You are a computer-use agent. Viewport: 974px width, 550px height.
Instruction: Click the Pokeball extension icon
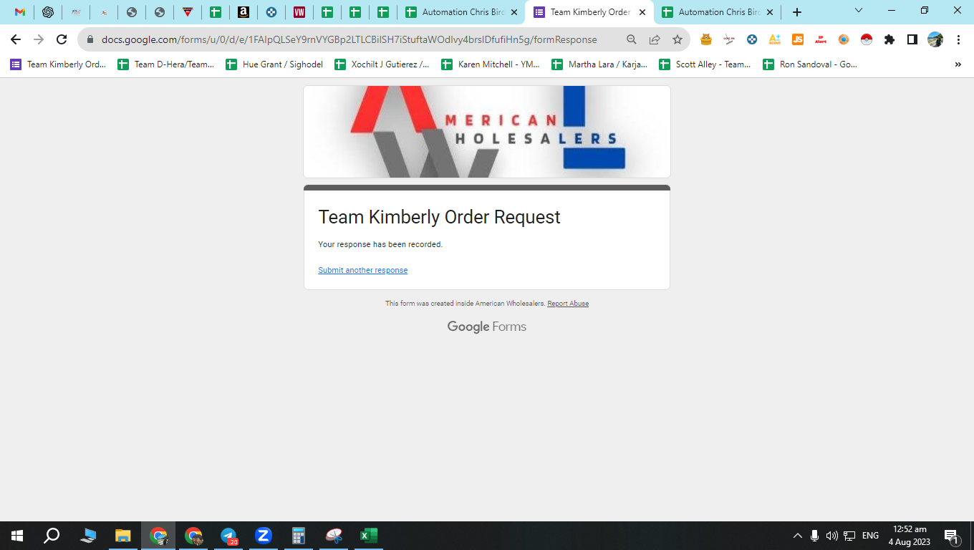[867, 40]
